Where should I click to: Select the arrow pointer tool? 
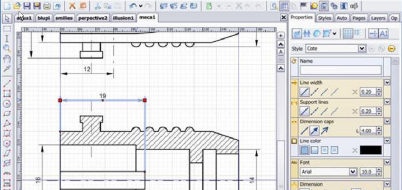(x=7, y=18)
